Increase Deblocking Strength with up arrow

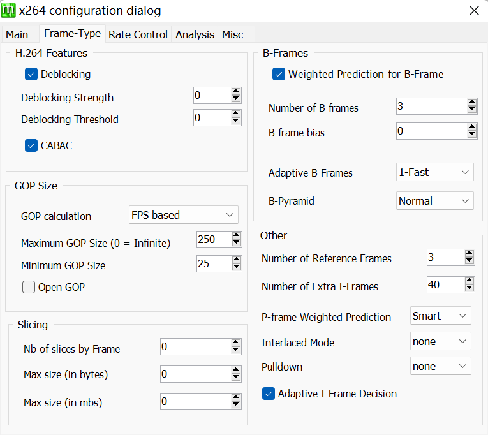tap(236, 92)
